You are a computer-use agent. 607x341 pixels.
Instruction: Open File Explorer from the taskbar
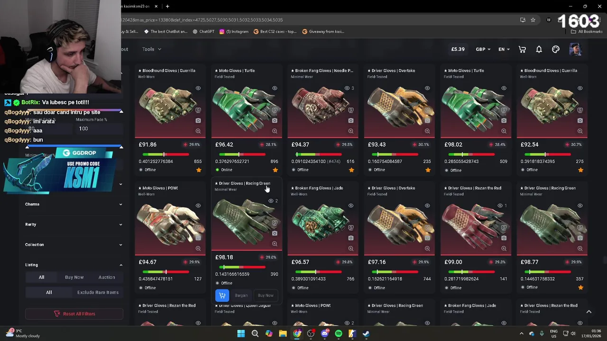[x=283, y=333]
